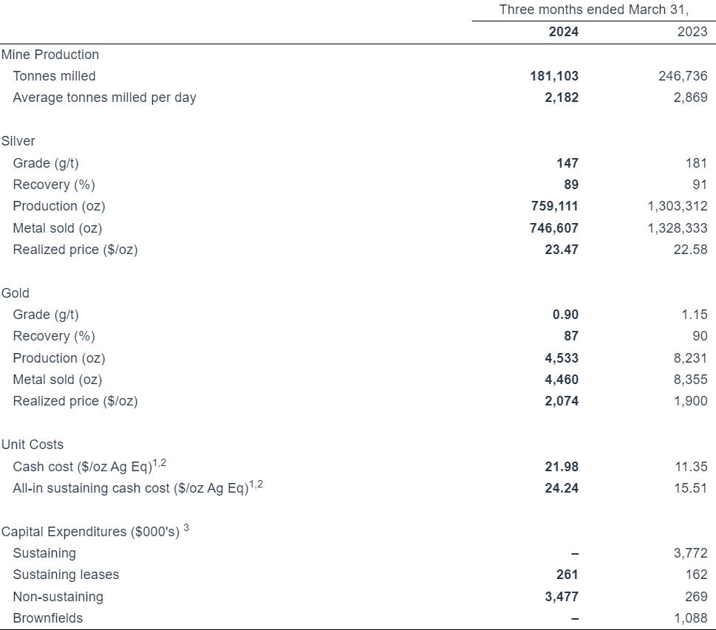
Task: Click the Average tonnes milled per day label
Action: (x=105, y=97)
